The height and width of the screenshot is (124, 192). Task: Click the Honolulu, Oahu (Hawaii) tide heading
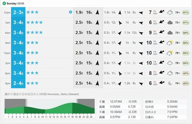(x=63, y=94)
